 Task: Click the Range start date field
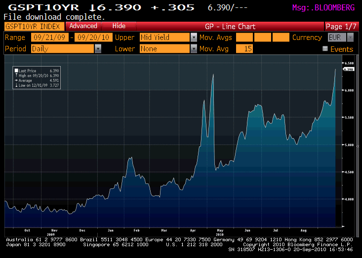[x=50, y=37]
